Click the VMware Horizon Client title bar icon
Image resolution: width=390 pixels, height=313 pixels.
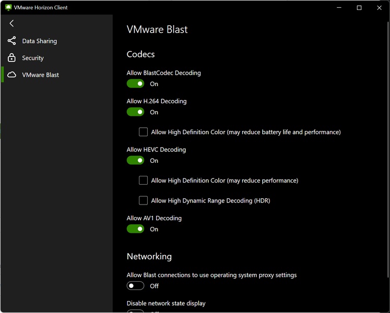pyautogui.click(x=8, y=8)
